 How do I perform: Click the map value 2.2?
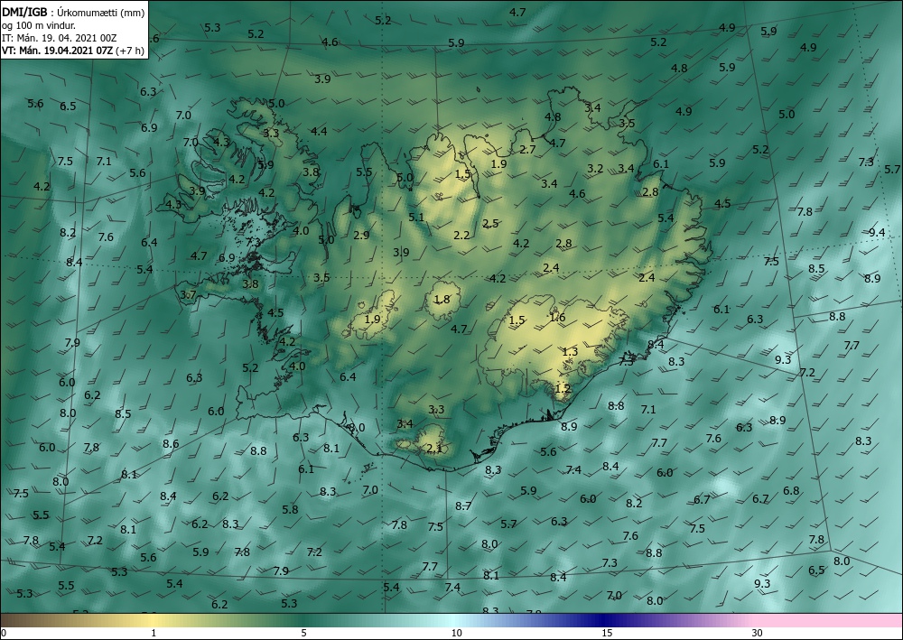tap(461, 235)
